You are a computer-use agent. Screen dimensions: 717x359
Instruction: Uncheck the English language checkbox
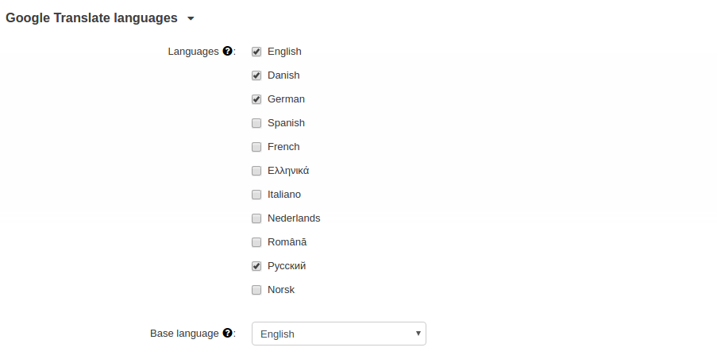pos(256,52)
